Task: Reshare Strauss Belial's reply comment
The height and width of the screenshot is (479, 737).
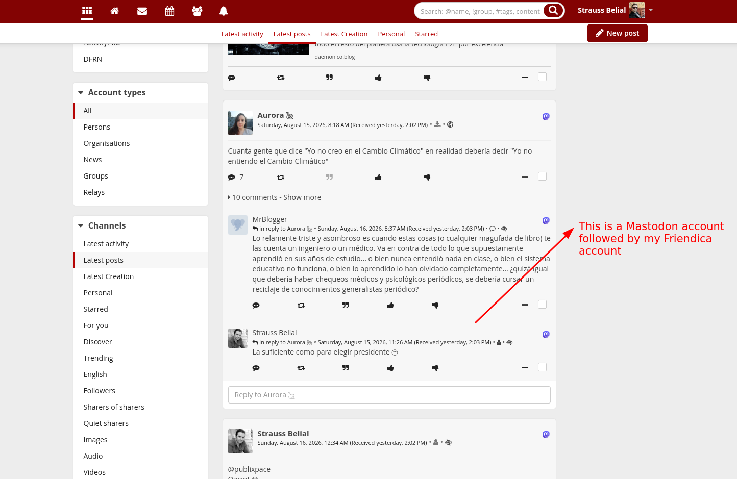Action: point(301,368)
